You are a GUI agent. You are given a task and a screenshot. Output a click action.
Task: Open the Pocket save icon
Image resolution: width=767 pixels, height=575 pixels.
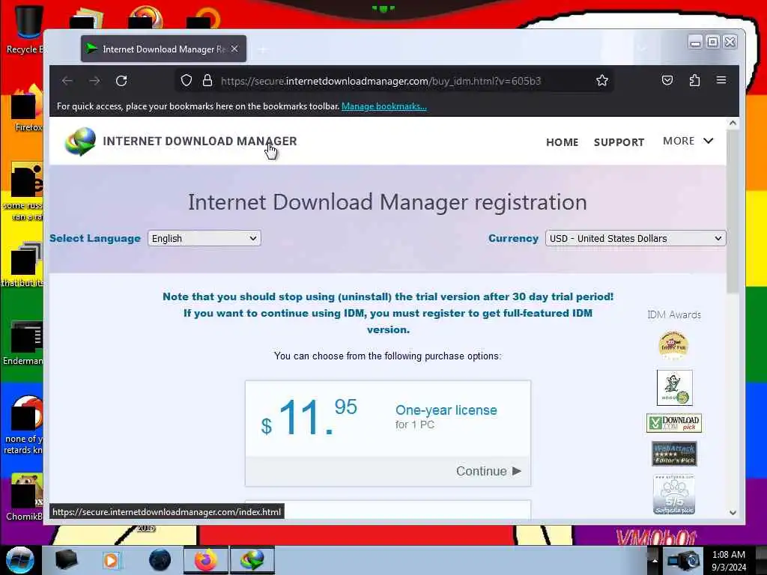(667, 80)
